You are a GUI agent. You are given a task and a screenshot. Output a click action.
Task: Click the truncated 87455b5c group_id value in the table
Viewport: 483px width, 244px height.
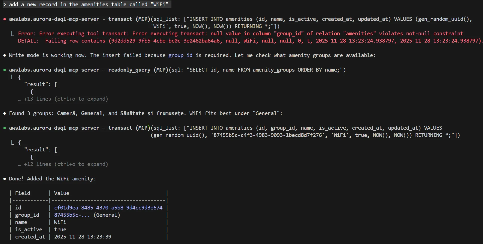coord(72,215)
